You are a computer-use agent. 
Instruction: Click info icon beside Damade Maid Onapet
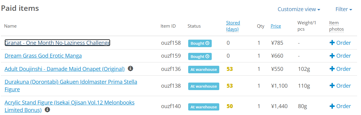(131, 68)
